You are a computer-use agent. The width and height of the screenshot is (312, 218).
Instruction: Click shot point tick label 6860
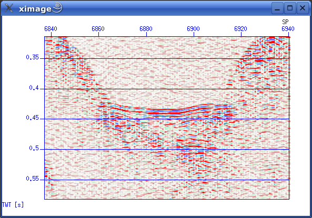tap(98, 29)
